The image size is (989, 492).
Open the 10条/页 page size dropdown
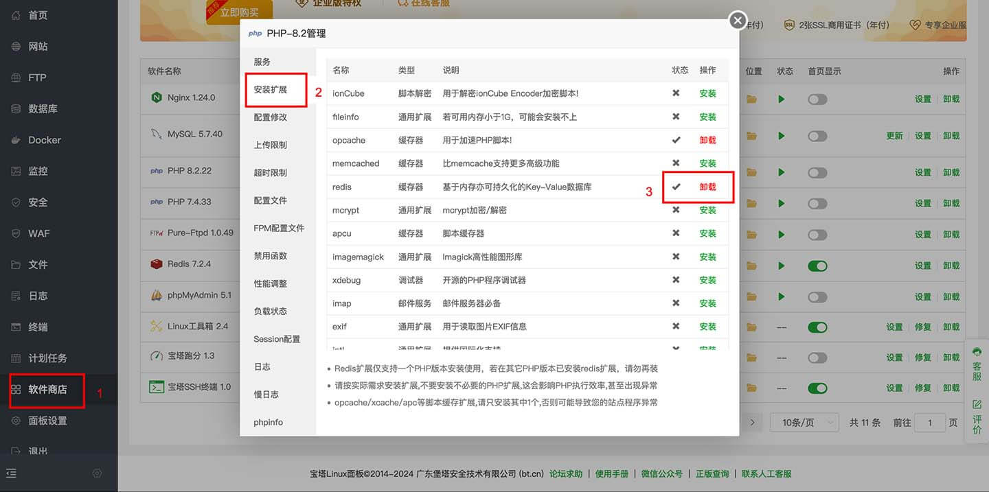pyautogui.click(x=805, y=423)
